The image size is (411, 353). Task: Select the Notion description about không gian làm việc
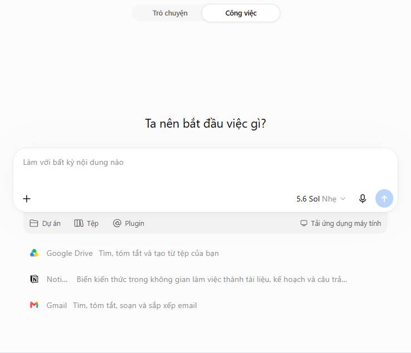pyautogui.click(x=212, y=279)
